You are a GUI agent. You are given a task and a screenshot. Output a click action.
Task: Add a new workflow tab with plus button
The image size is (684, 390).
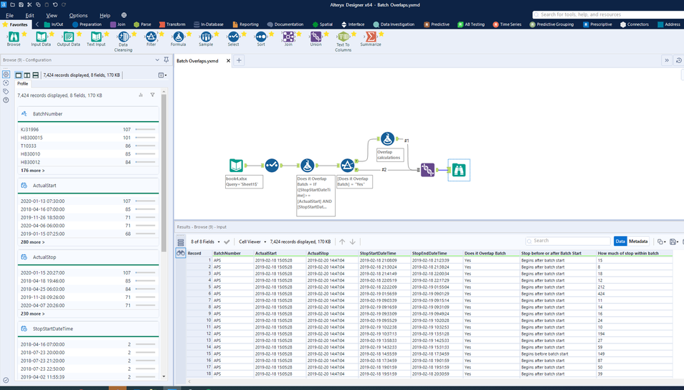(x=239, y=60)
